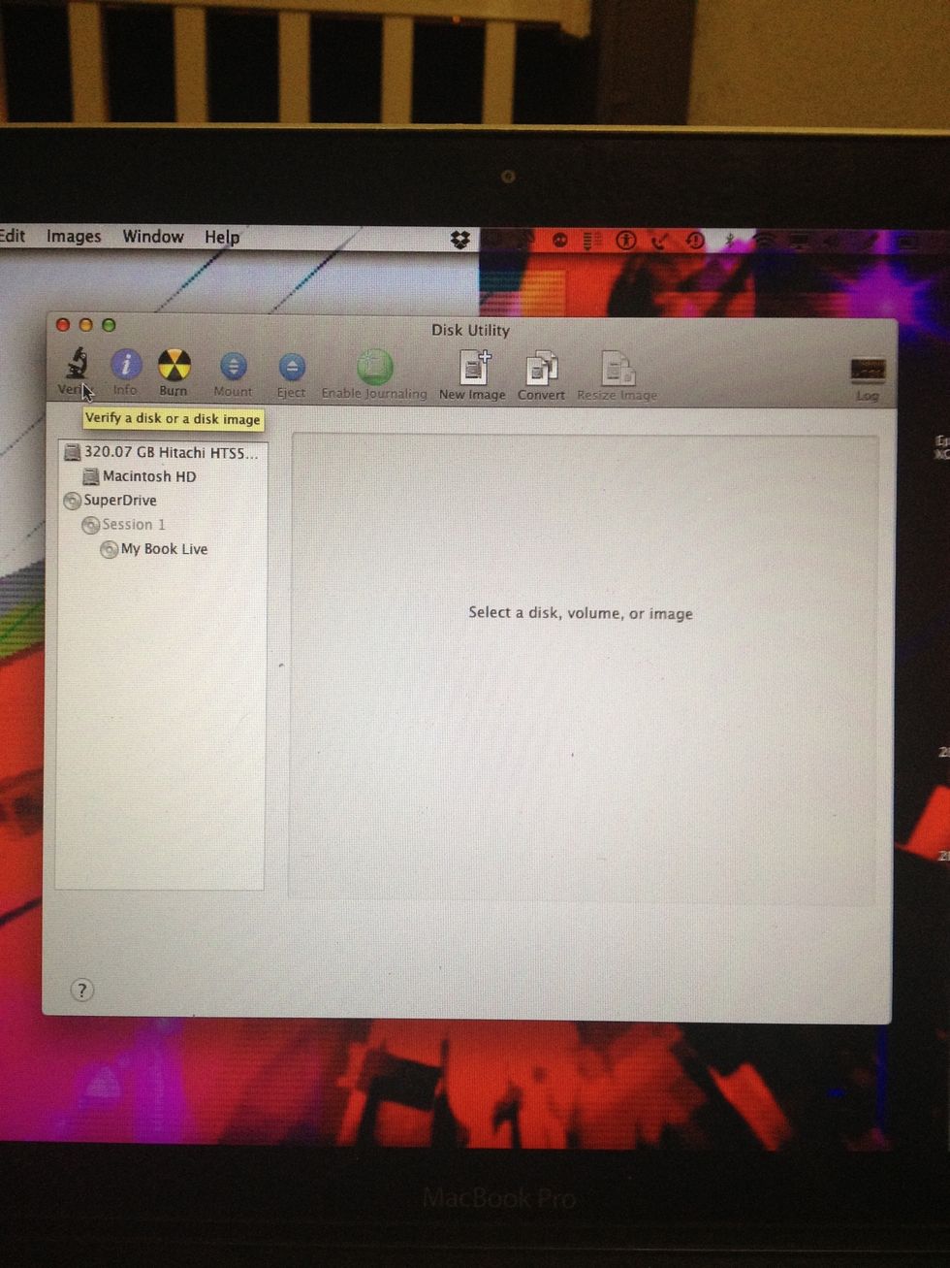Screen dimensions: 950x1268
Task: Click the Eject toolbar icon
Action: point(291,368)
